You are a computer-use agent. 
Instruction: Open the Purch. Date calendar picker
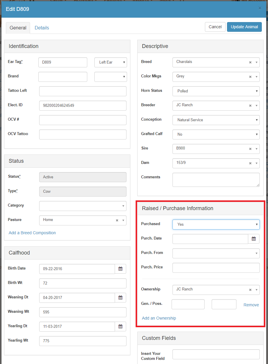click(x=254, y=239)
